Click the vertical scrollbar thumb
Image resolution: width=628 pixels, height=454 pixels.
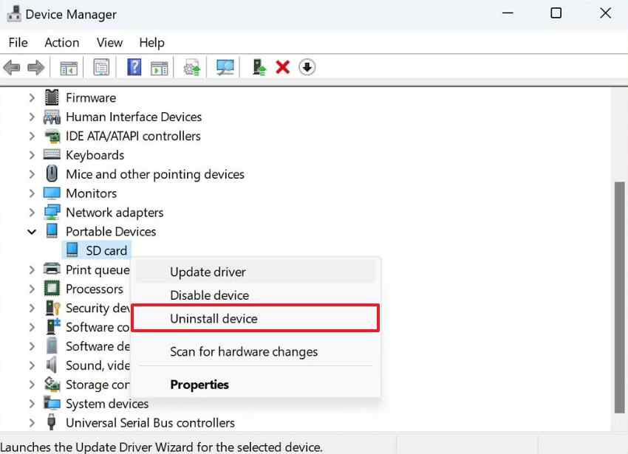coord(619,297)
